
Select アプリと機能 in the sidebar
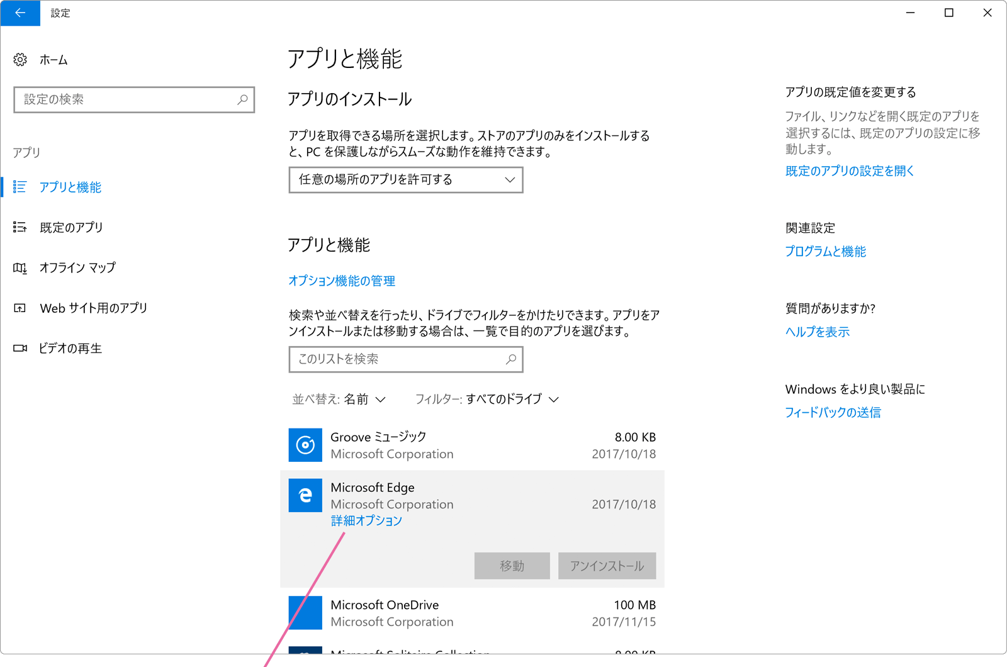coord(70,187)
